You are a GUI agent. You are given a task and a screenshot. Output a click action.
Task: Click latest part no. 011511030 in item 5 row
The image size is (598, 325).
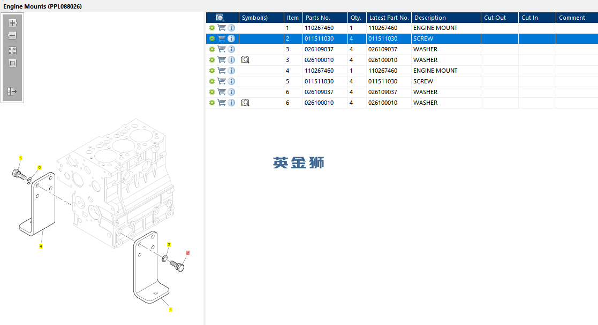(x=383, y=81)
